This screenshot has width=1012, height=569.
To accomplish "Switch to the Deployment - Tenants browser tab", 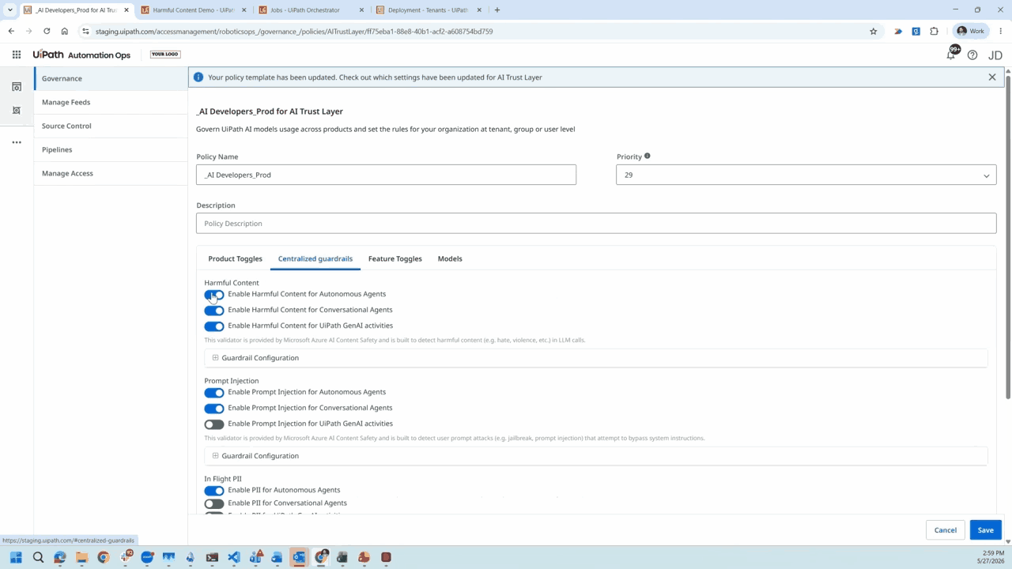I will (x=429, y=10).
